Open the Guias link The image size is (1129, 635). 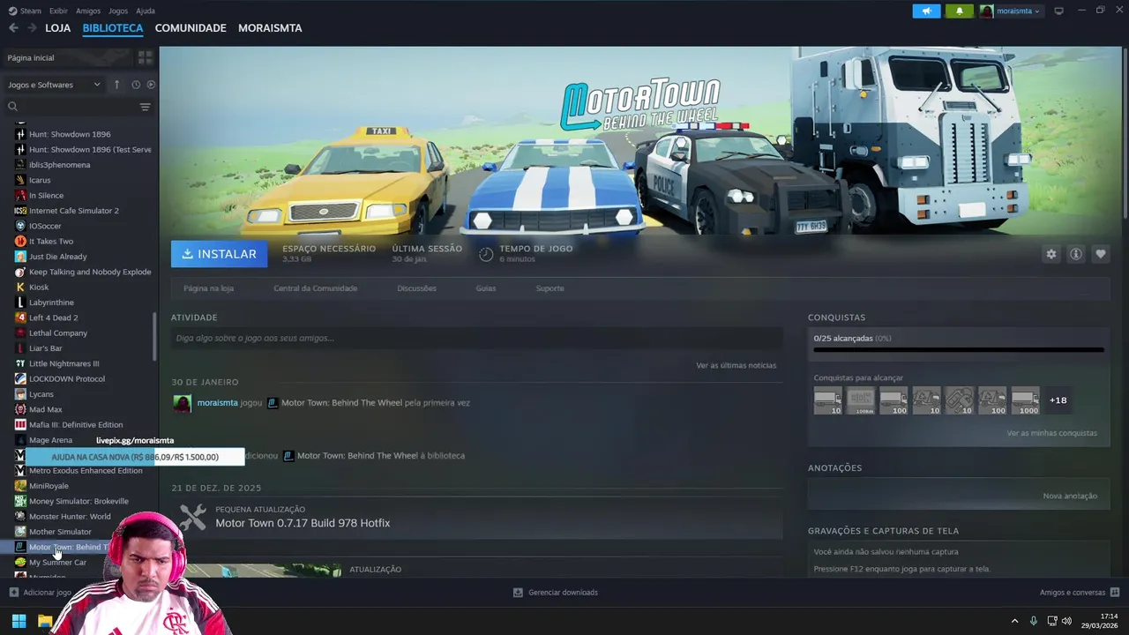coord(486,288)
